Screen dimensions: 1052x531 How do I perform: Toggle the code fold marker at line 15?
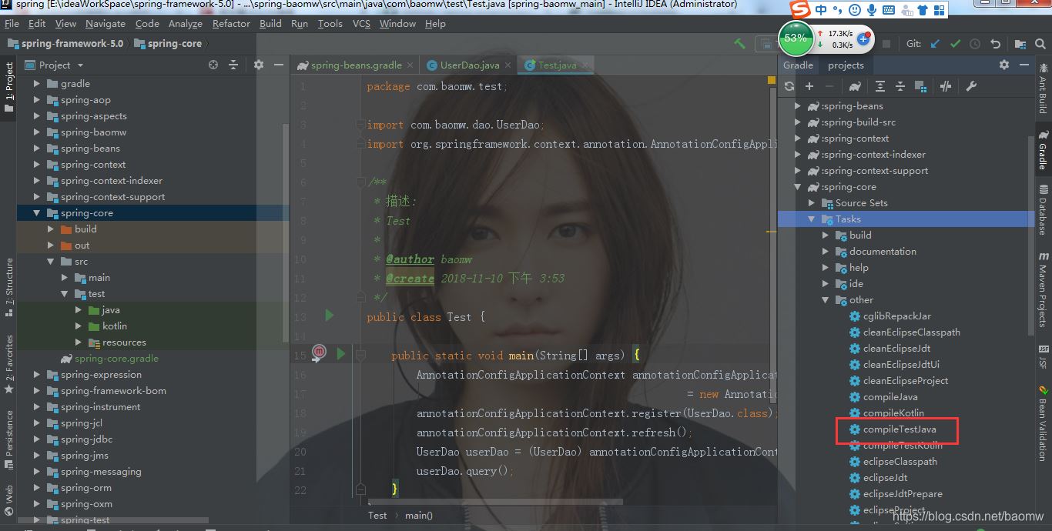(x=360, y=356)
